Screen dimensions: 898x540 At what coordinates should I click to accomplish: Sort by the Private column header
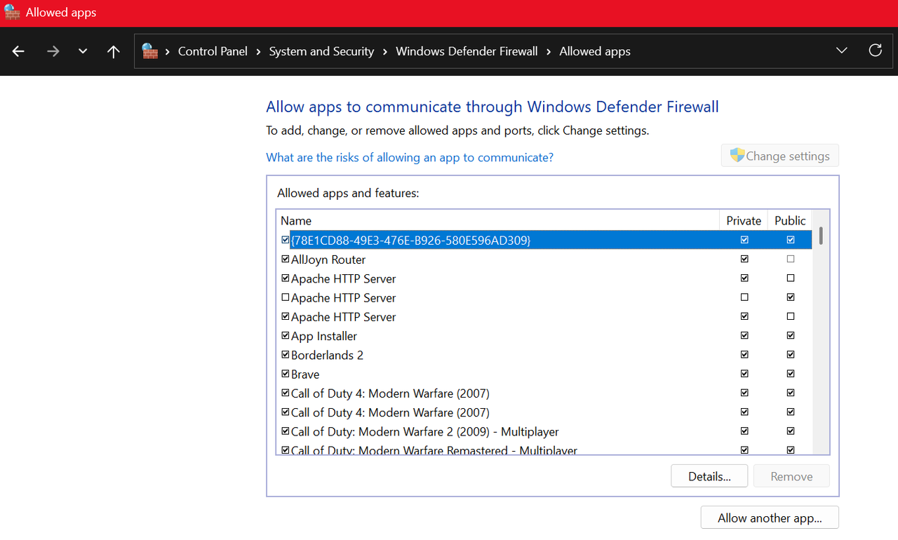744,220
